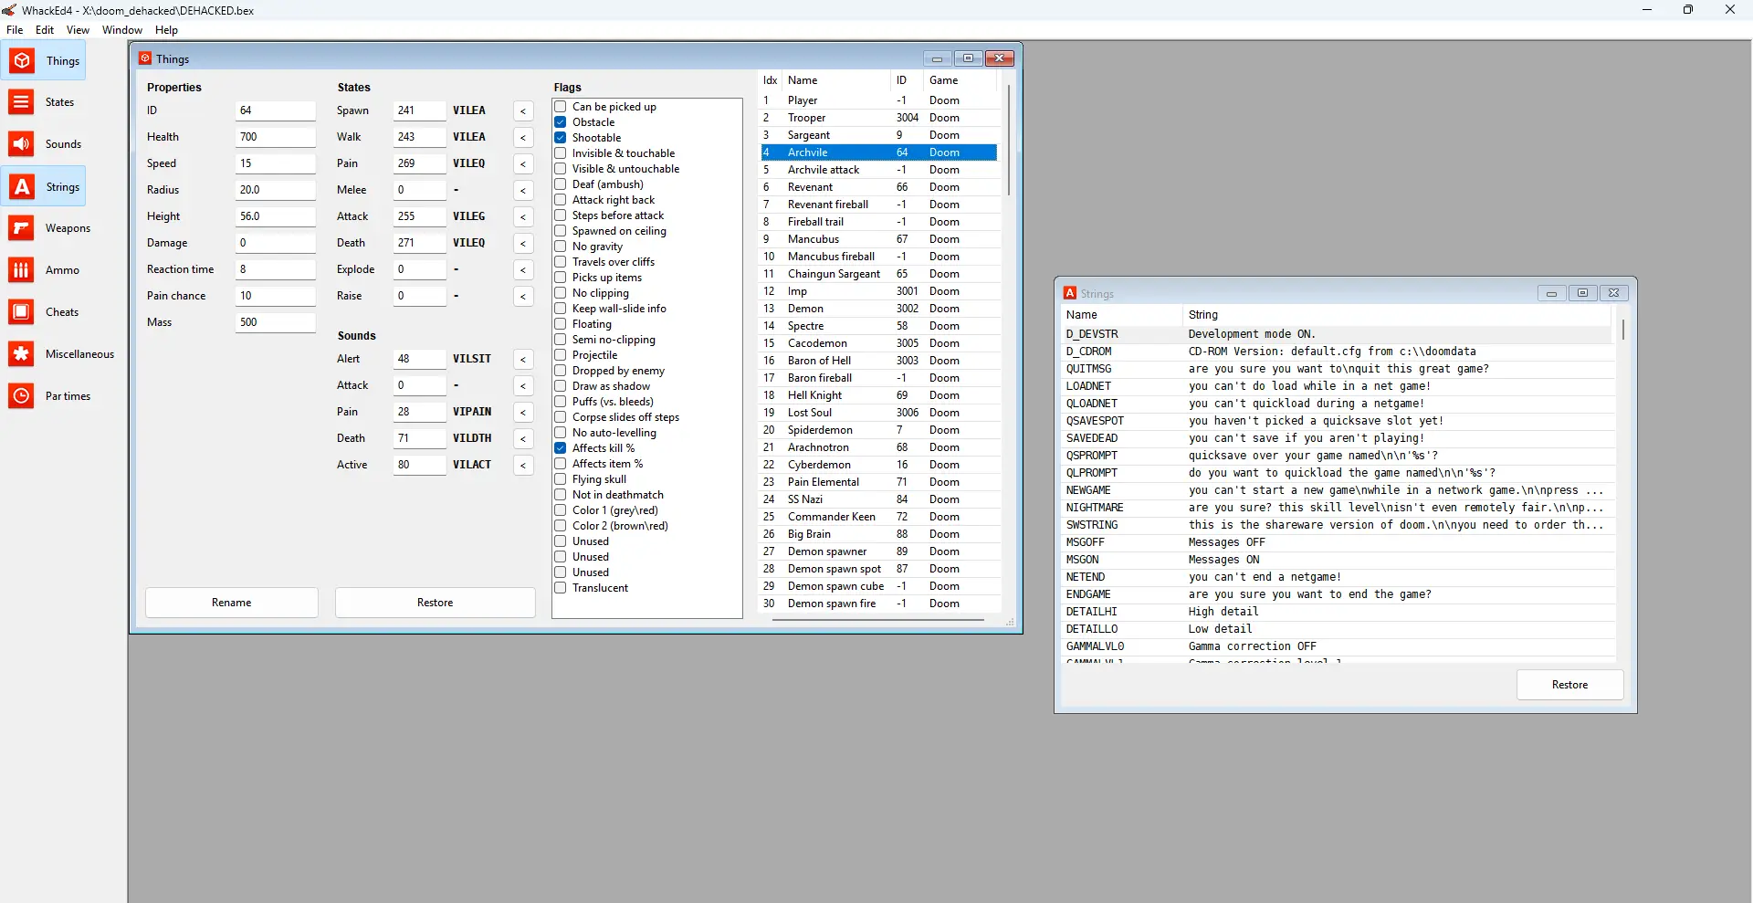Open state picker arrow for Spawn state

click(523, 111)
